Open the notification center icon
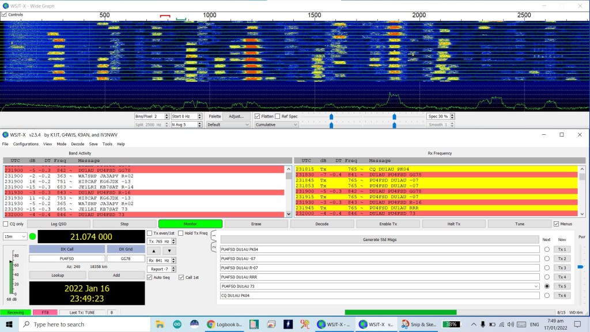The width and height of the screenshot is (590, 332). 577,325
